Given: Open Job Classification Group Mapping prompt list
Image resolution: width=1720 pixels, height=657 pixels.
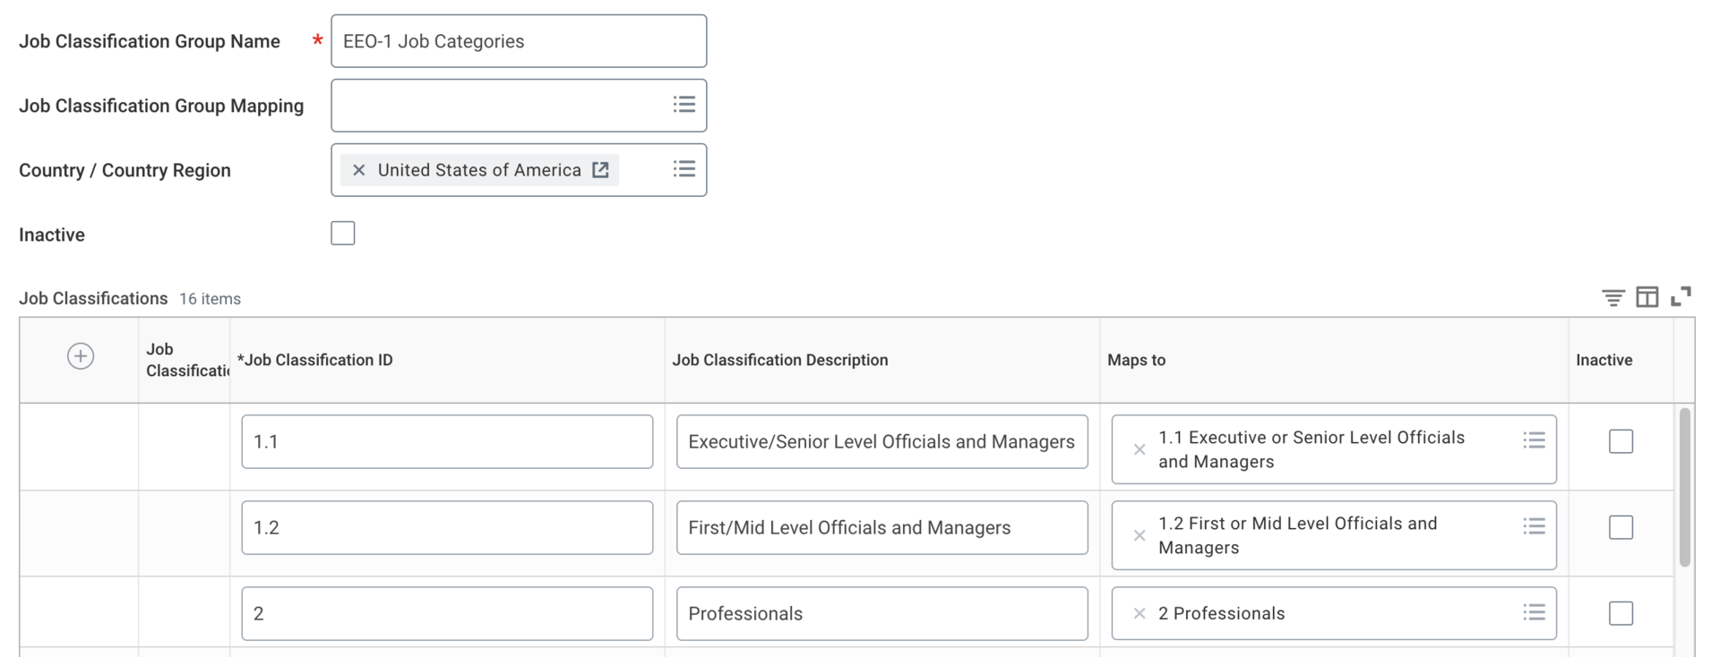Looking at the screenshot, I should pos(684,105).
